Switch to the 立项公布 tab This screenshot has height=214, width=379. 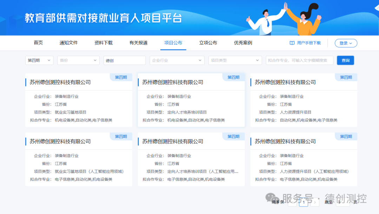[x=208, y=43]
